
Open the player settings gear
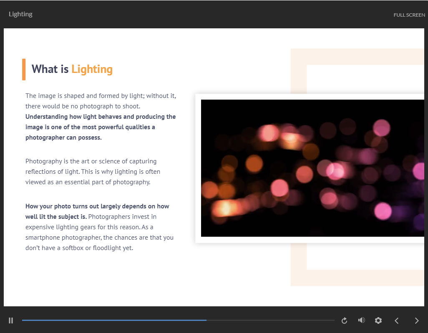click(378, 320)
